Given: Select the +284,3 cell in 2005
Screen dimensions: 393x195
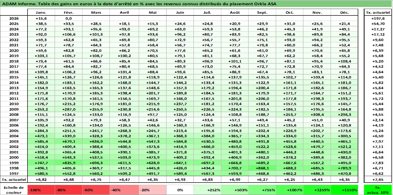Looking at the screenshot, I should tap(41, 131).
